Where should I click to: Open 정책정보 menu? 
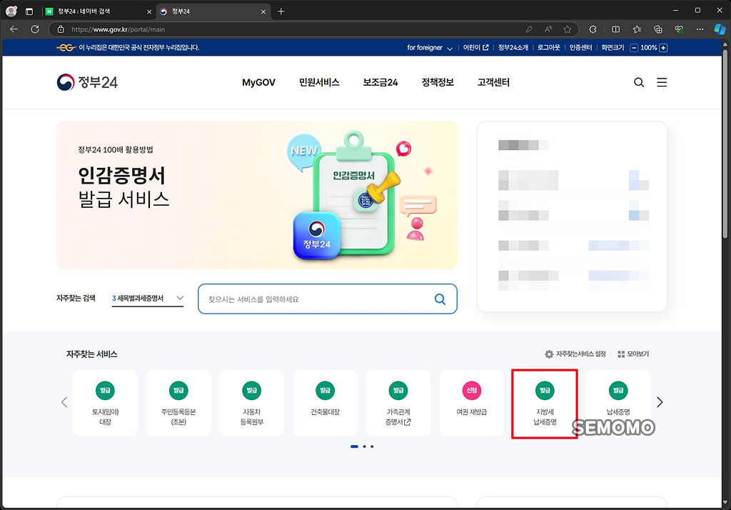click(x=438, y=83)
